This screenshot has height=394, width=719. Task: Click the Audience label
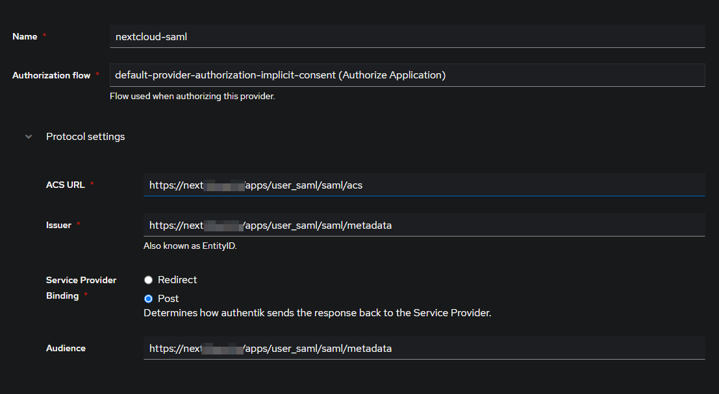66,348
